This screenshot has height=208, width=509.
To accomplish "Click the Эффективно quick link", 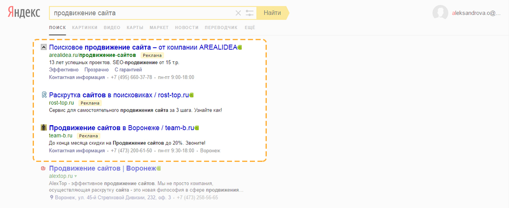I will [x=64, y=70].
